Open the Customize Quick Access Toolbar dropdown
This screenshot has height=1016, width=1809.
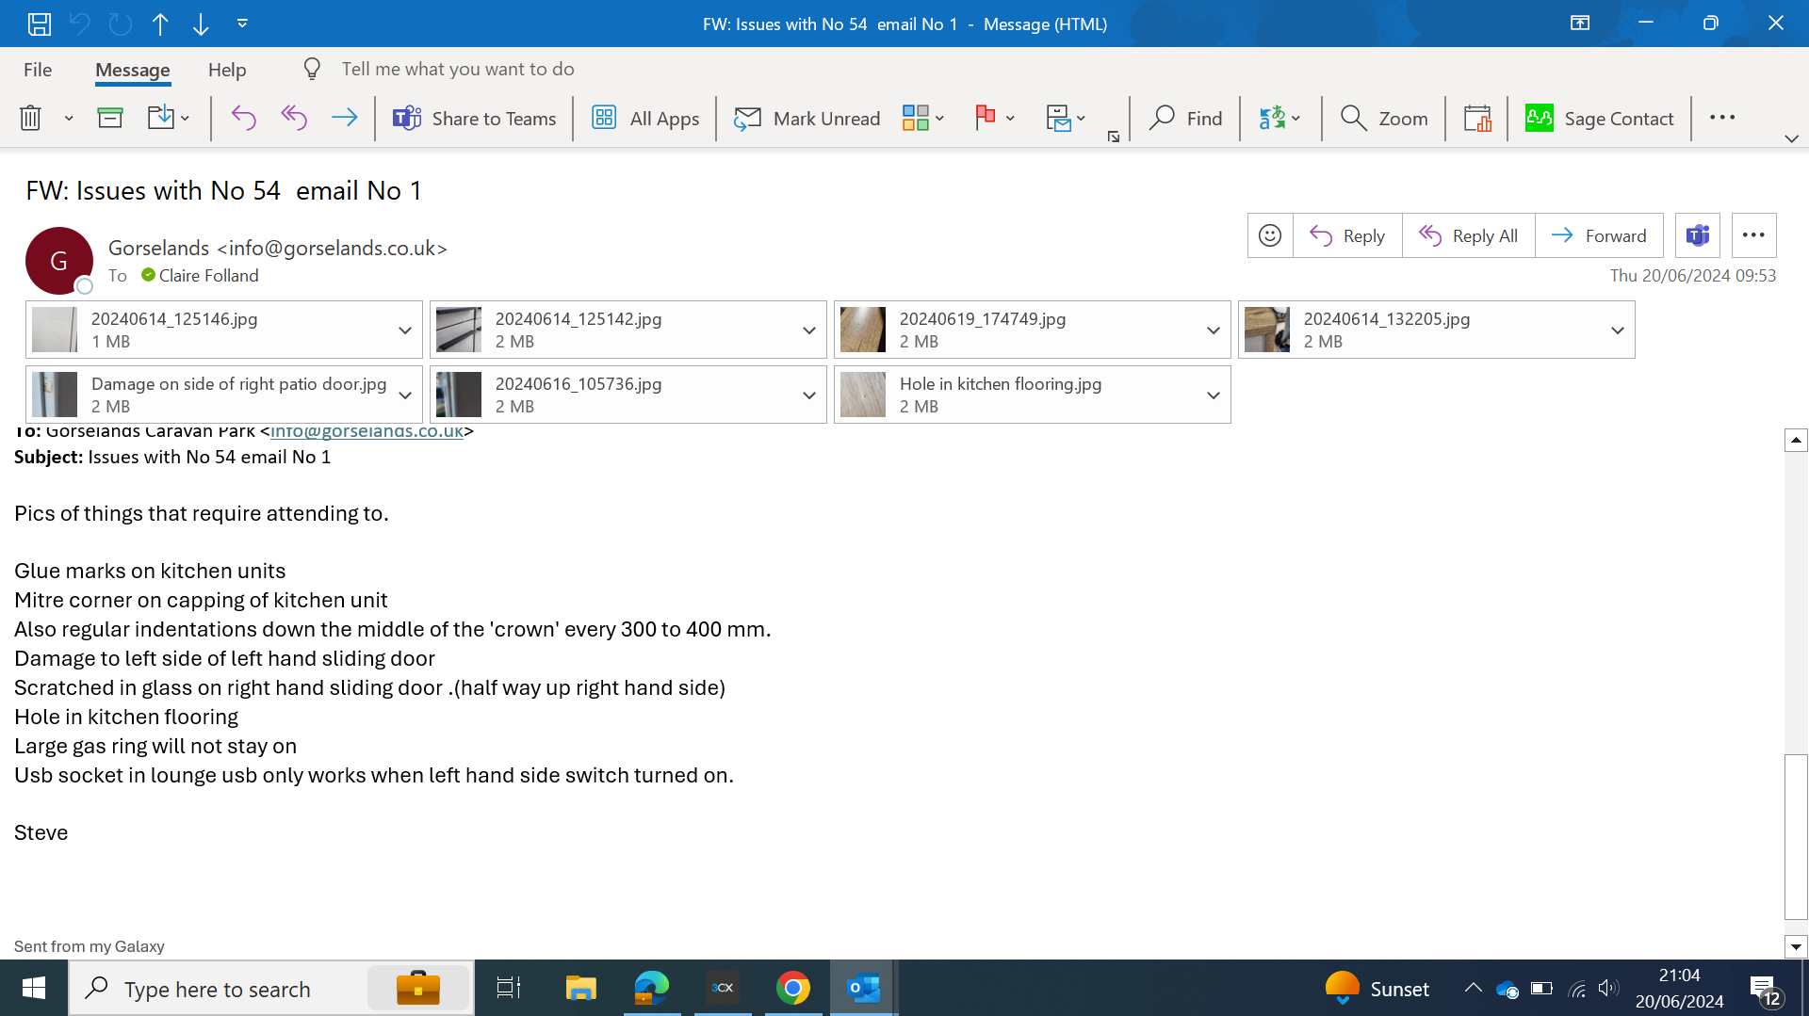pyautogui.click(x=242, y=24)
